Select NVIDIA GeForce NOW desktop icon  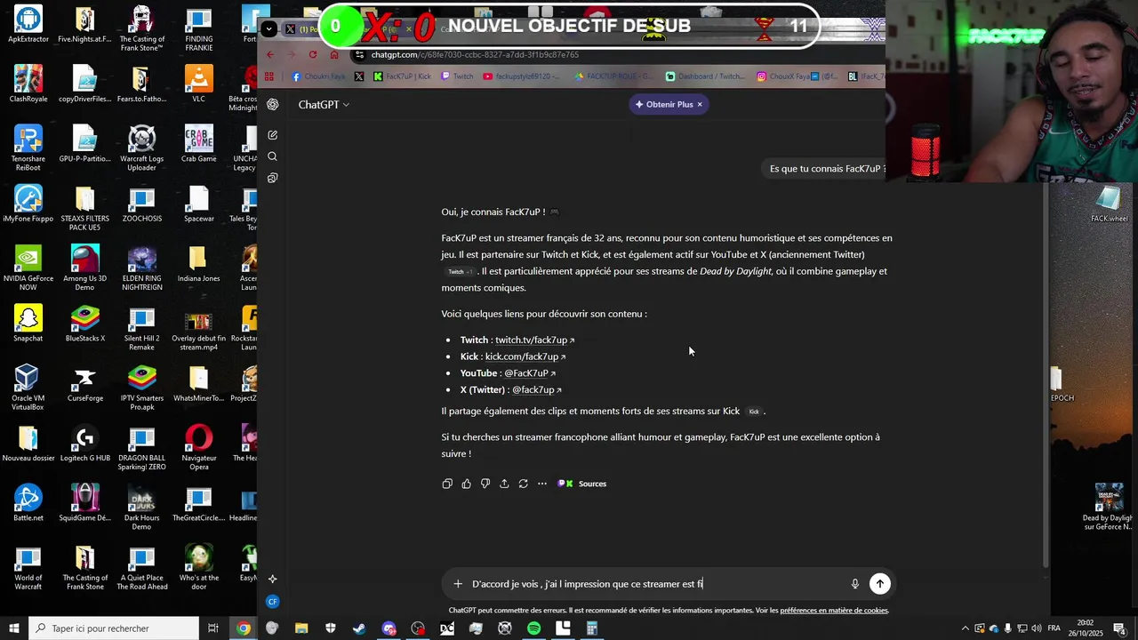click(x=28, y=267)
